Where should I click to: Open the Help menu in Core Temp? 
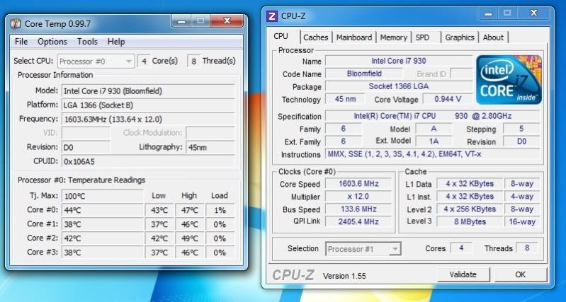116,42
